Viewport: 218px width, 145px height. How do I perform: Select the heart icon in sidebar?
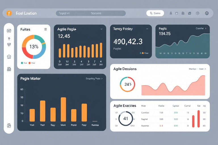pos(9,44)
